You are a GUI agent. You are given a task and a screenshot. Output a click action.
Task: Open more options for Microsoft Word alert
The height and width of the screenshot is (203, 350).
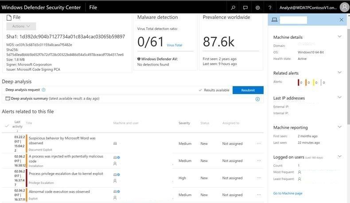tap(259, 143)
